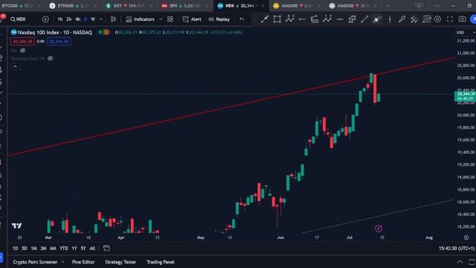
Task: Switch to the XAUUSD tab
Action: click(x=297, y=6)
